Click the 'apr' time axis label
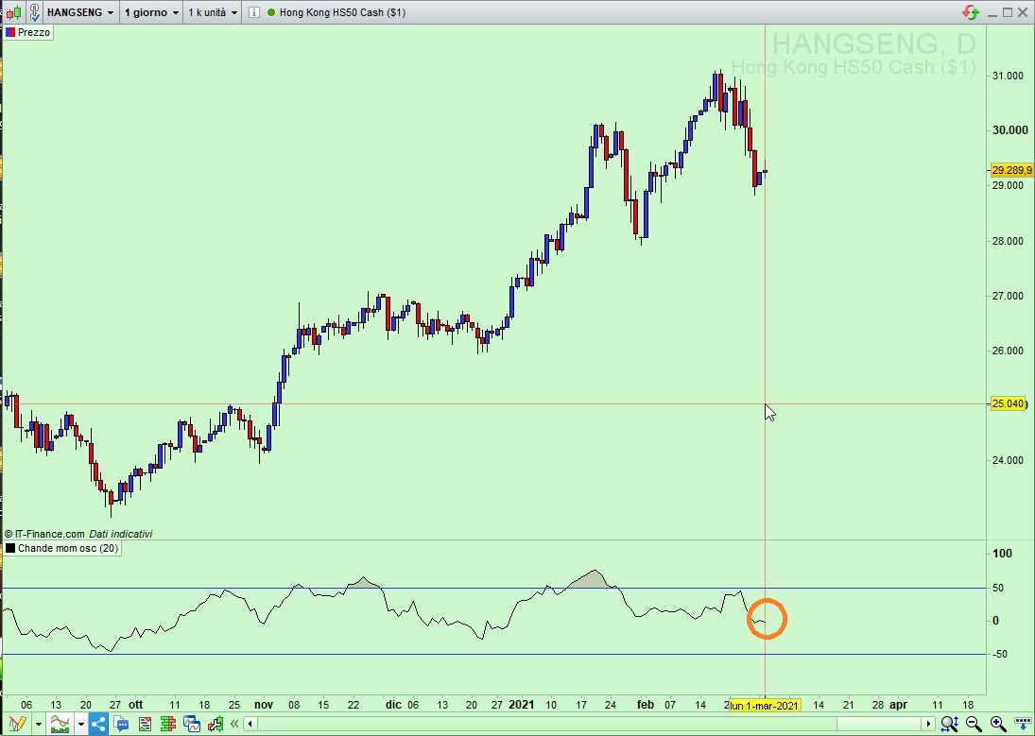The width and height of the screenshot is (1035, 736). tap(898, 705)
